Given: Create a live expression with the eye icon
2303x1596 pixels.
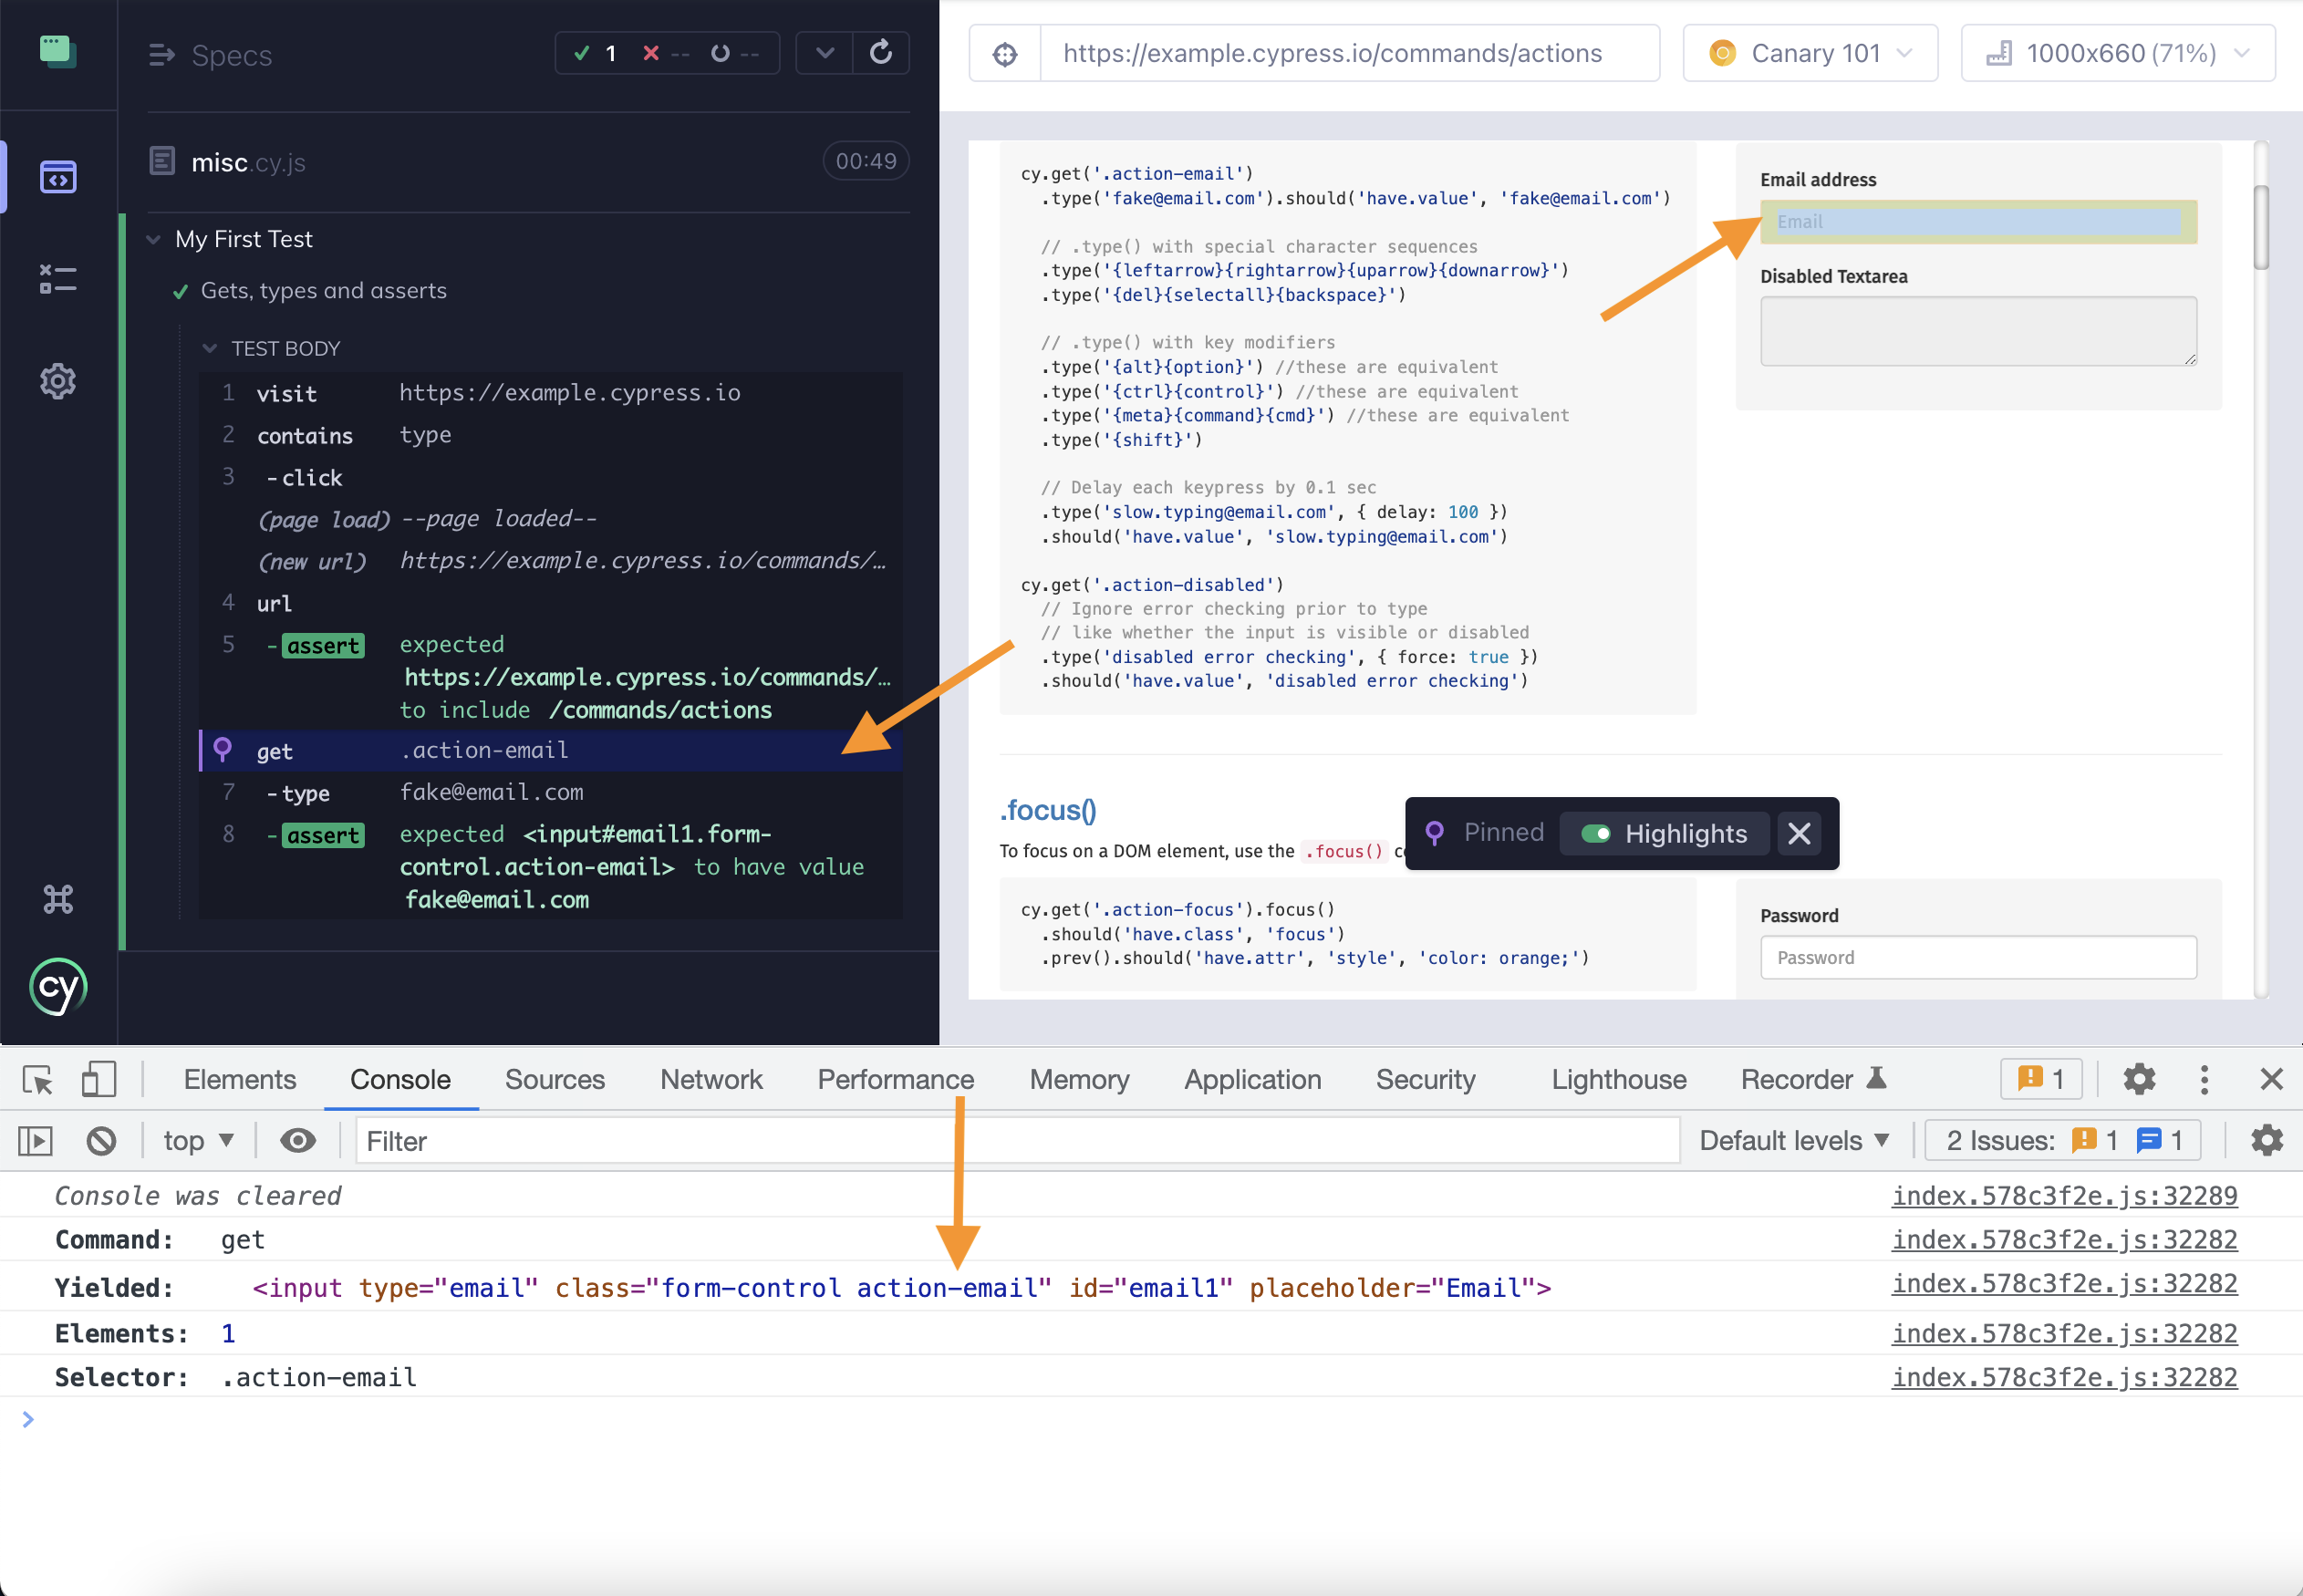Looking at the screenshot, I should coord(297,1140).
